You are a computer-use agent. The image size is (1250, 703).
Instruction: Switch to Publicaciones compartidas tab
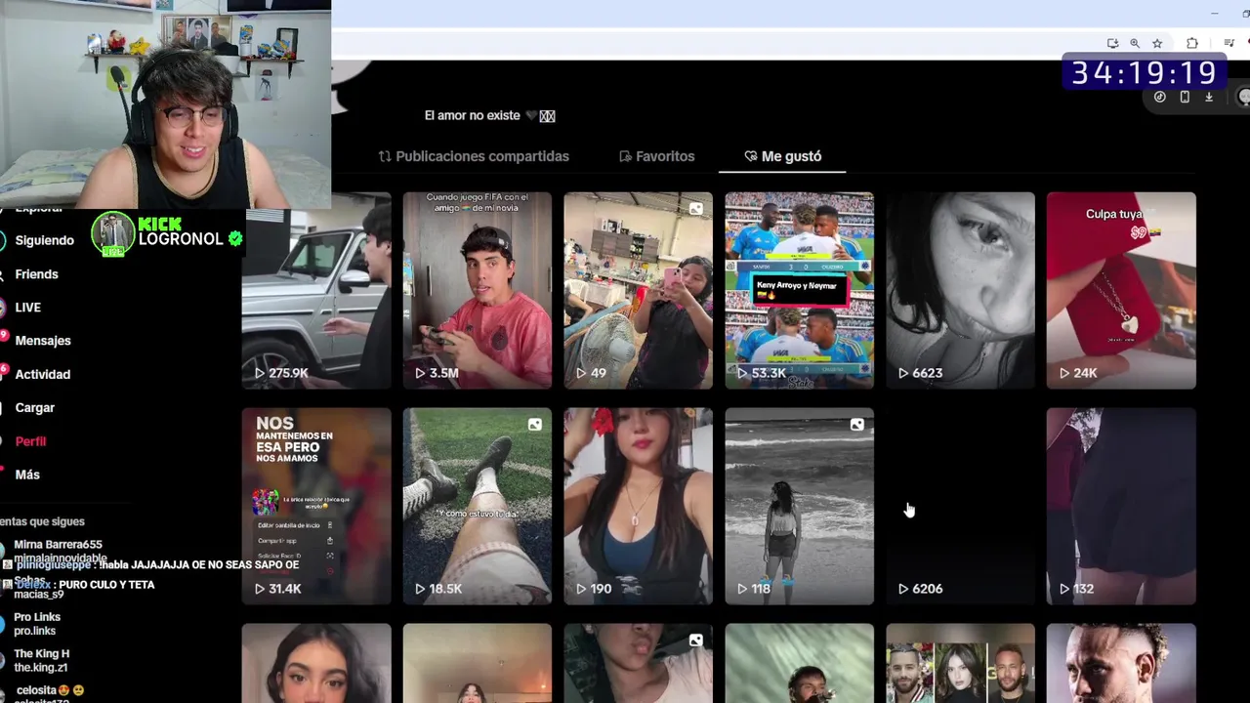(474, 156)
